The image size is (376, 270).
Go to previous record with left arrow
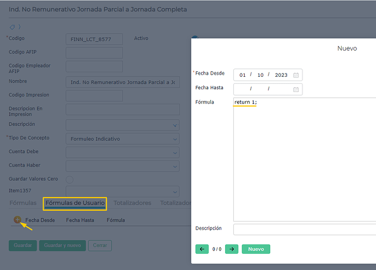pyautogui.click(x=202, y=249)
